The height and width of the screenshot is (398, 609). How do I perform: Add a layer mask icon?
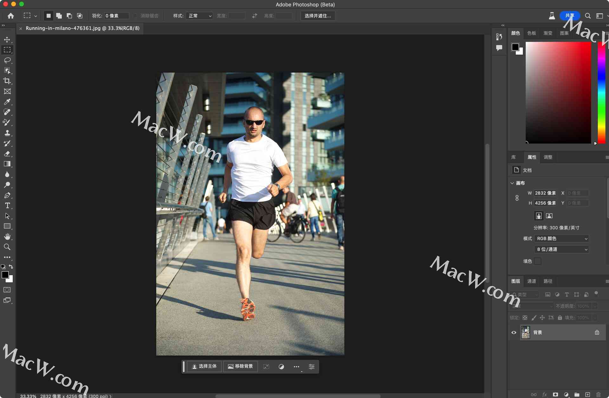click(555, 395)
